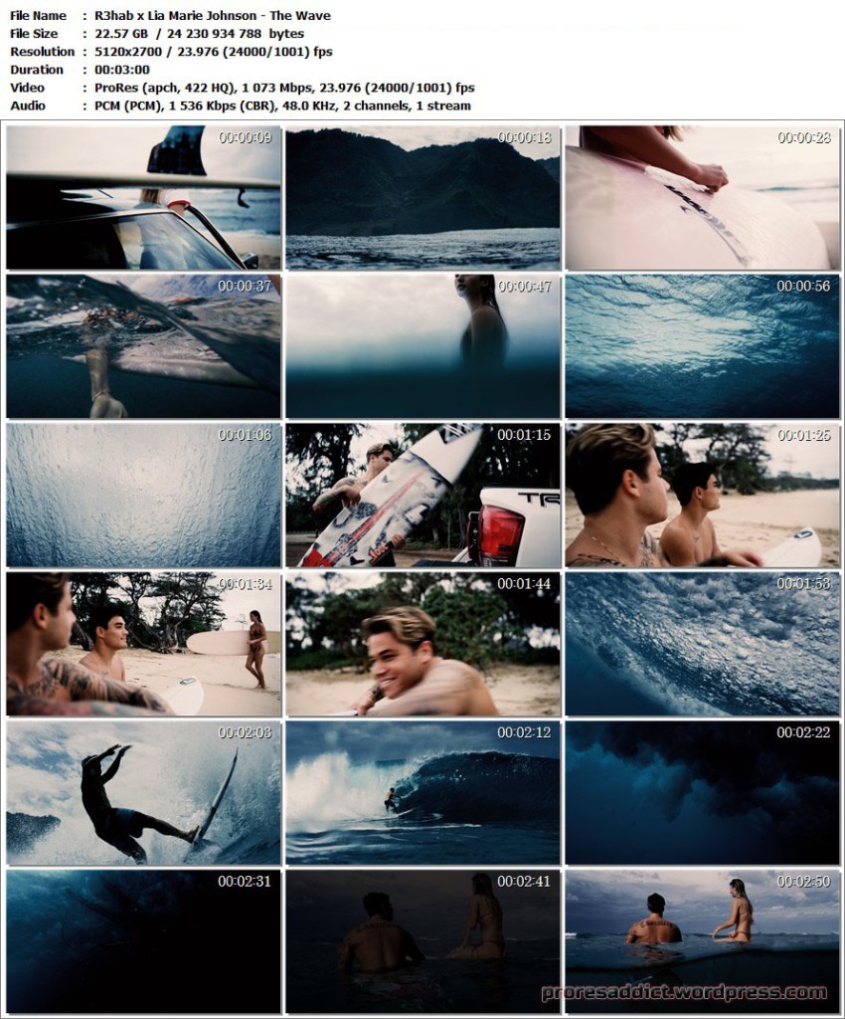Viewport: 845px width, 1019px height.
Task: Open the 00:02:31 deep blue water thumbnail
Action: tap(143, 941)
